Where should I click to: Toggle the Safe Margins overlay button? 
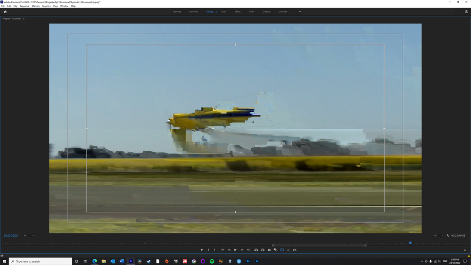pyautogui.click(x=282, y=250)
